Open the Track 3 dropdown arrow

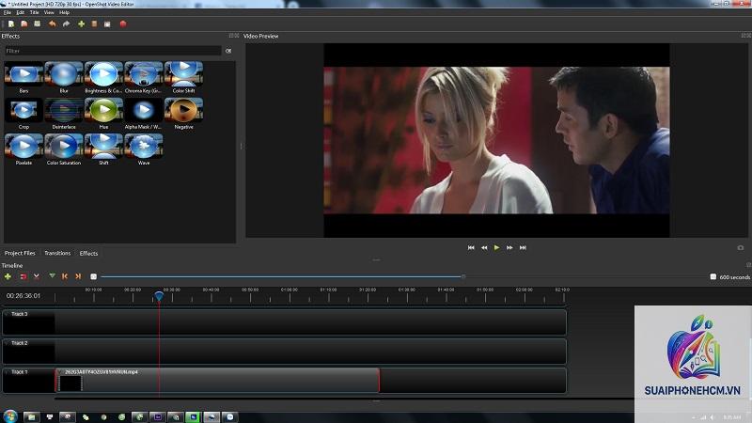point(7,314)
